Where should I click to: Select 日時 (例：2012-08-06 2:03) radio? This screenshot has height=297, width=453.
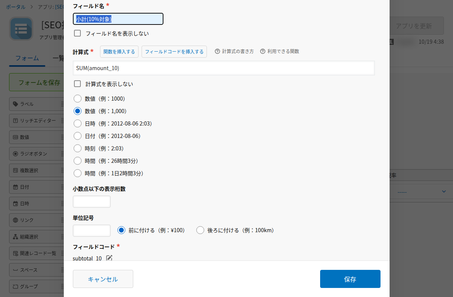click(x=77, y=124)
